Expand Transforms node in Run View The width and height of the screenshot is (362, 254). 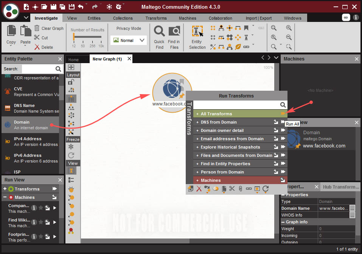5,189
